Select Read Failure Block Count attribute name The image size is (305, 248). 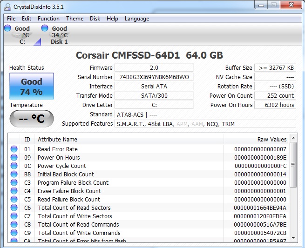69,199
